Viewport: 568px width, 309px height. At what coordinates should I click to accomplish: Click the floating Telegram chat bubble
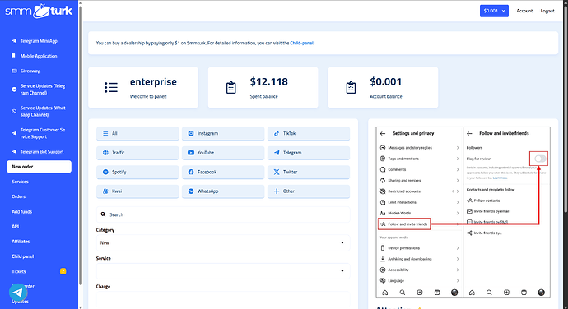pos(18,292)
